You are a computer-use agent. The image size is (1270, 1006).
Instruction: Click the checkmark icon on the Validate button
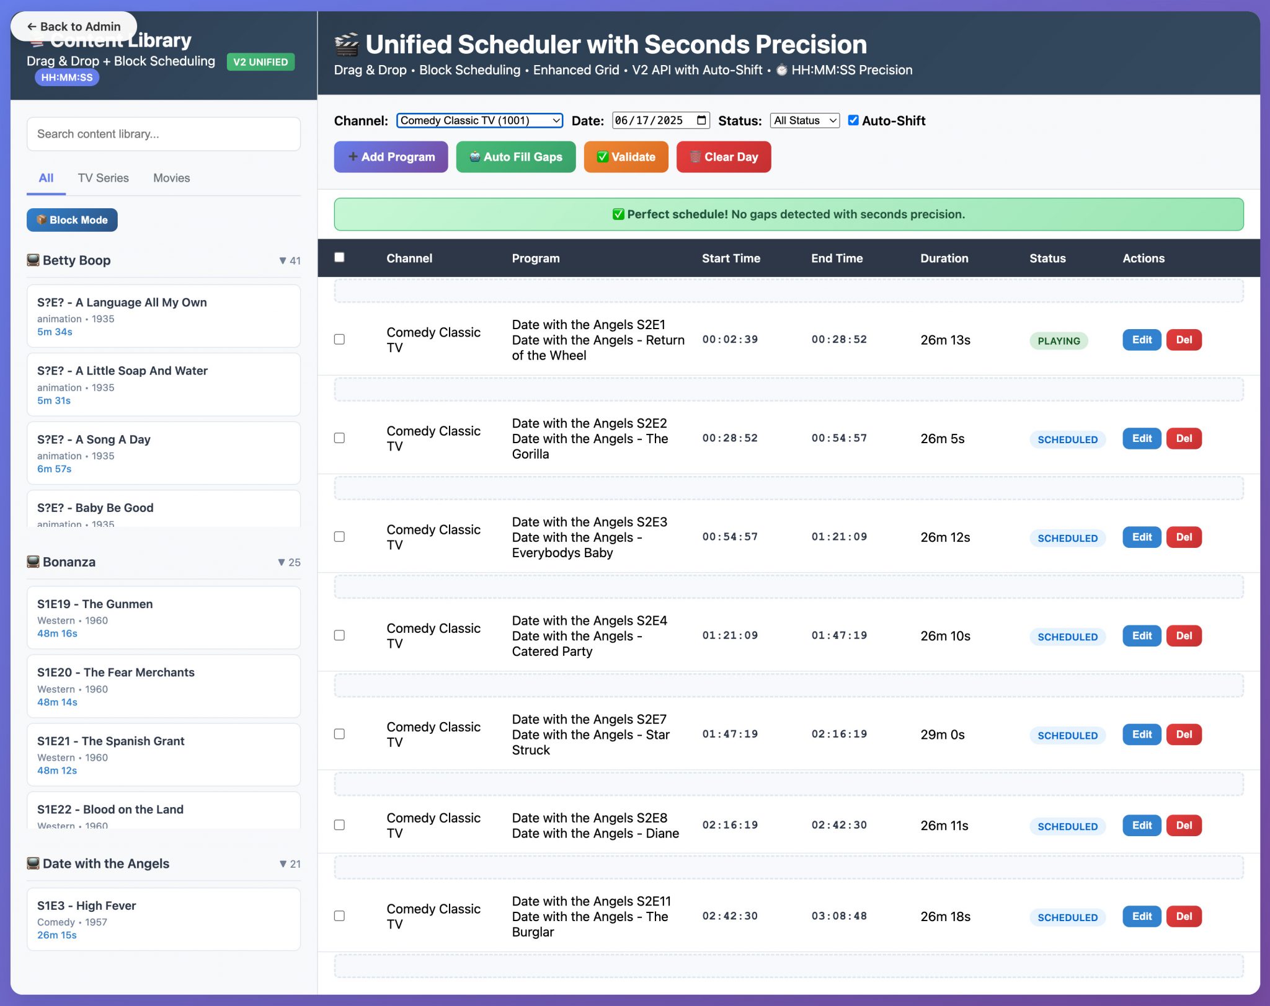(x=603, y=157)
